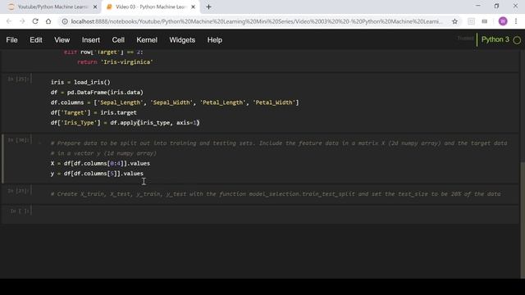Image resolution: width=525 pixels, height=295 pixels.
Task: Click the '# in a vector y' comment line
Action: 103,153
